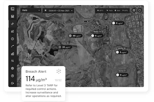
Task: Click the dotted icon on Breach Alert card
Action: pos(59,71)
